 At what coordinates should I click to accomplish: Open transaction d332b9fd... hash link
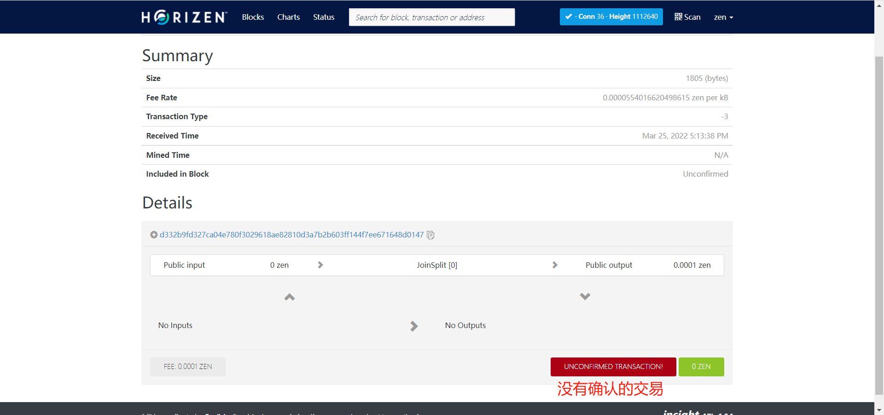click(x=291, y=235)
